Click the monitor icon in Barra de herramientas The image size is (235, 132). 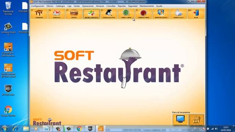click(180, 120)
